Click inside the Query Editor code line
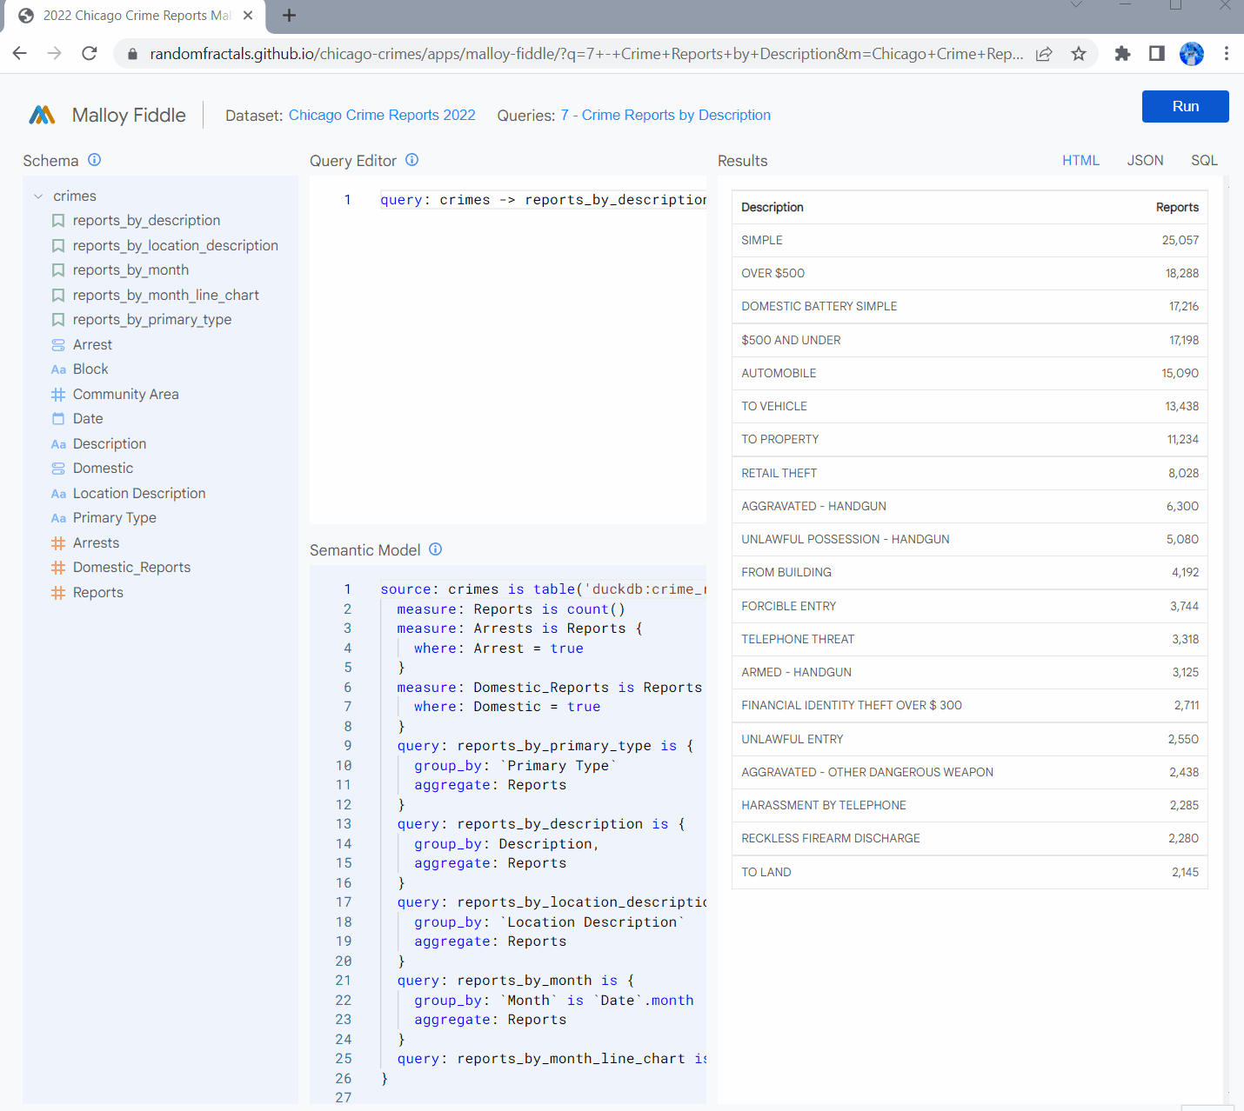The image size is (1244, 1111). pos(543,200)
